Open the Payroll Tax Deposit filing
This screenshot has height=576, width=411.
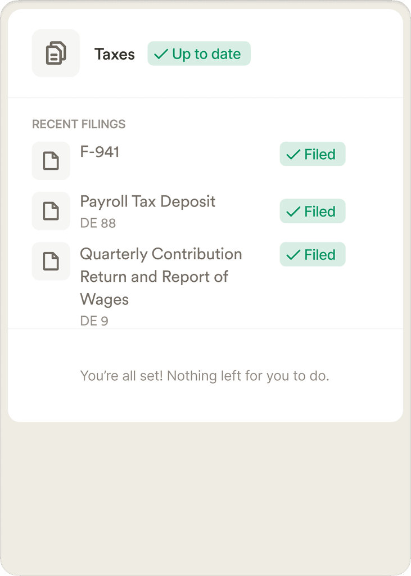(148, 202)
